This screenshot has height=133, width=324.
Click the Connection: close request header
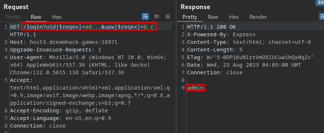[38, 126]
